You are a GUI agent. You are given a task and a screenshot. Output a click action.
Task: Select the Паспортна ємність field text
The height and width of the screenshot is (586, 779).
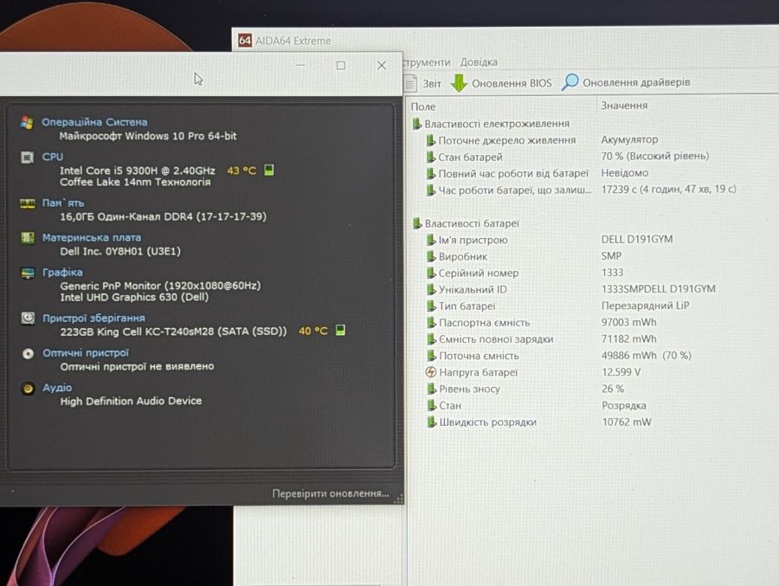point(485,323)
